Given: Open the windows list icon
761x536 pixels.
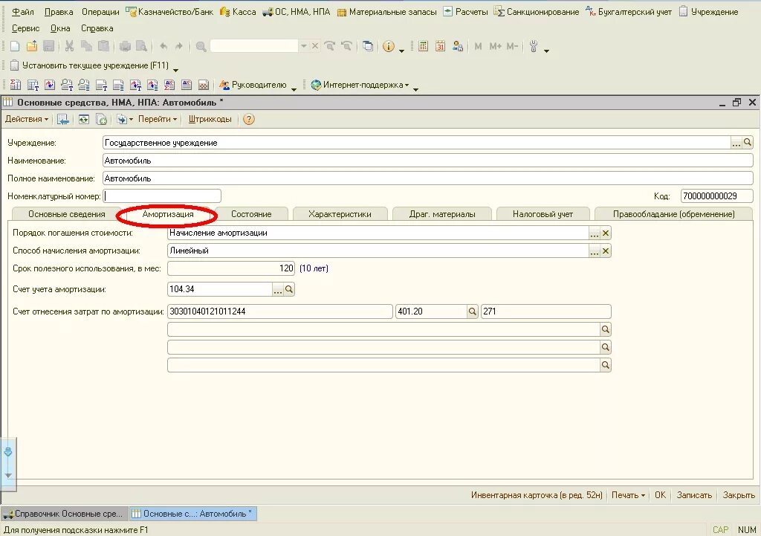Looking at the screenshot, I should point(368,46).
